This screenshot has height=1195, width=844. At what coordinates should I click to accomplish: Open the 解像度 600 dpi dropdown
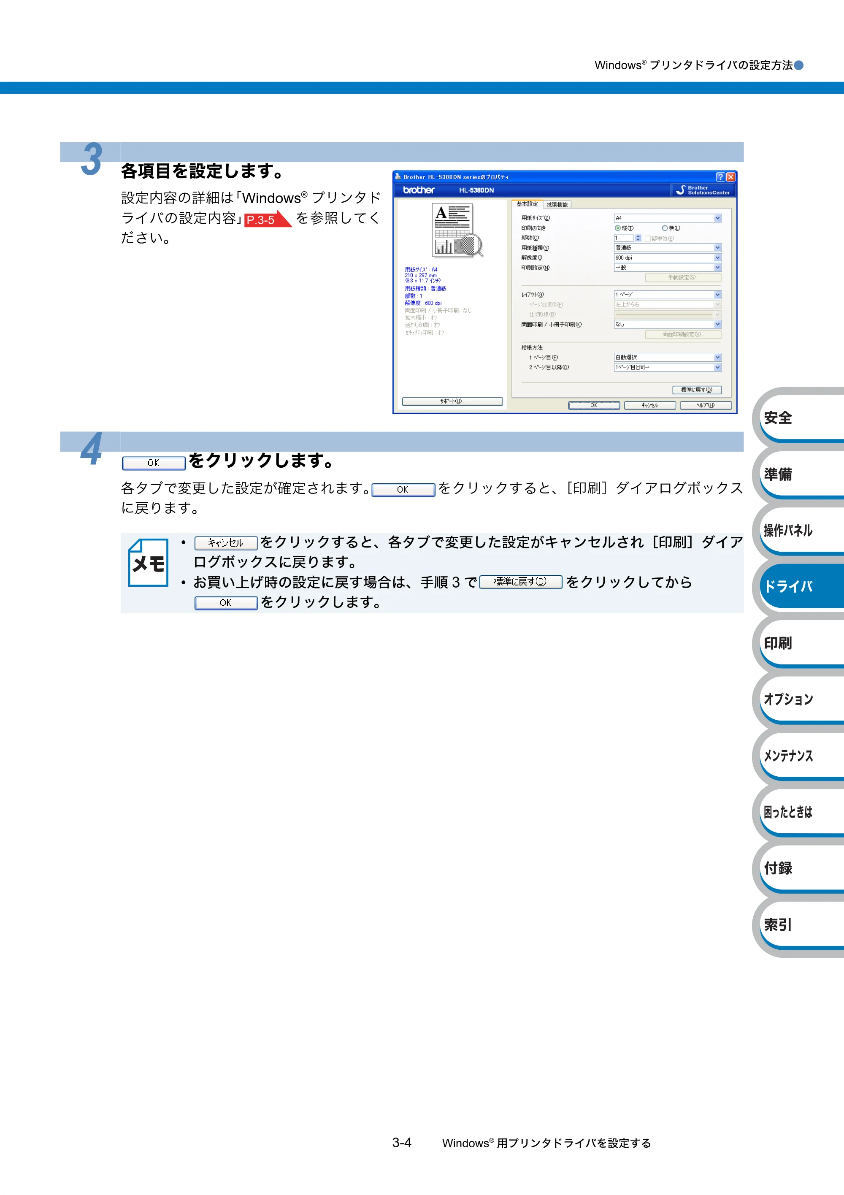click(x=668, y=257)
